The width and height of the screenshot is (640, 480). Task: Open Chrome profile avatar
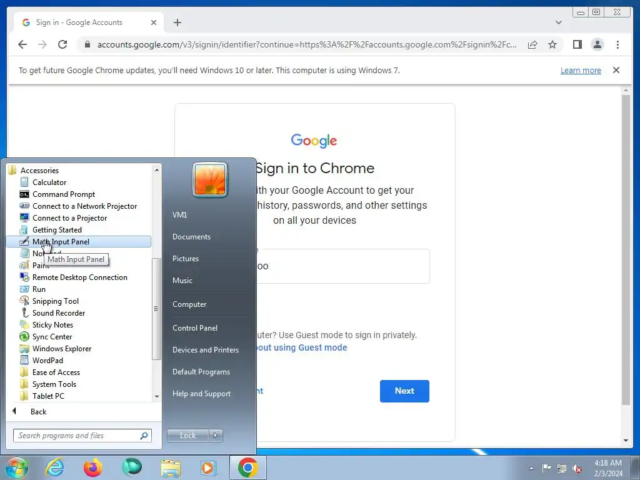(597, 44)
